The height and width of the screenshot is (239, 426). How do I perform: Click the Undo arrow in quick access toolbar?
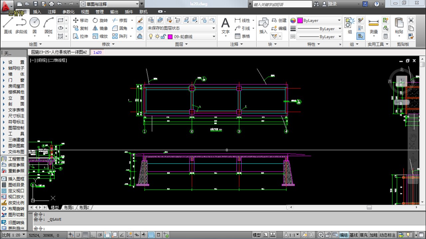click(x=59, y=4)
